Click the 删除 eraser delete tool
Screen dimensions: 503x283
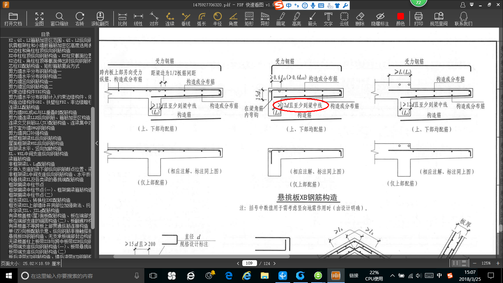click(x=360, y=19)
